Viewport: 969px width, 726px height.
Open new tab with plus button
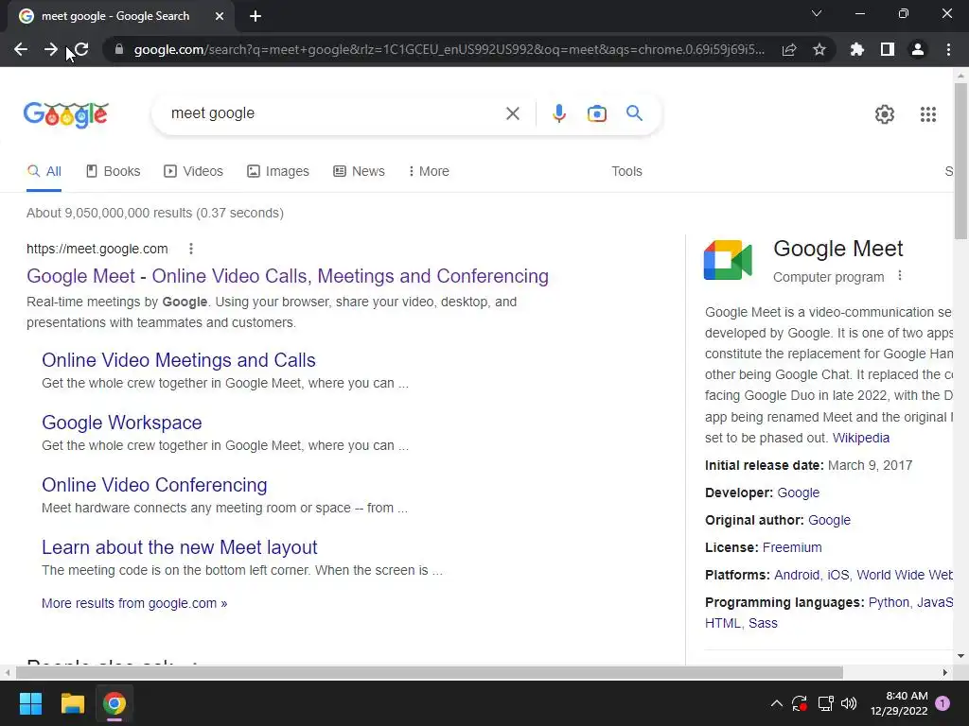[255, 16]
